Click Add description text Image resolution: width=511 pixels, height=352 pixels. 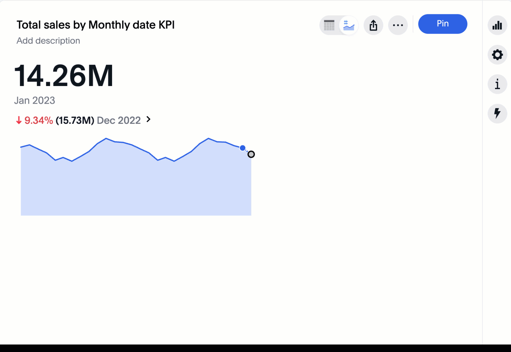tap(48, 41)
